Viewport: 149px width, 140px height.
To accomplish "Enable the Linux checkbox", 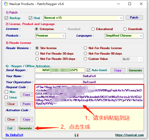I will coord(6,97).
